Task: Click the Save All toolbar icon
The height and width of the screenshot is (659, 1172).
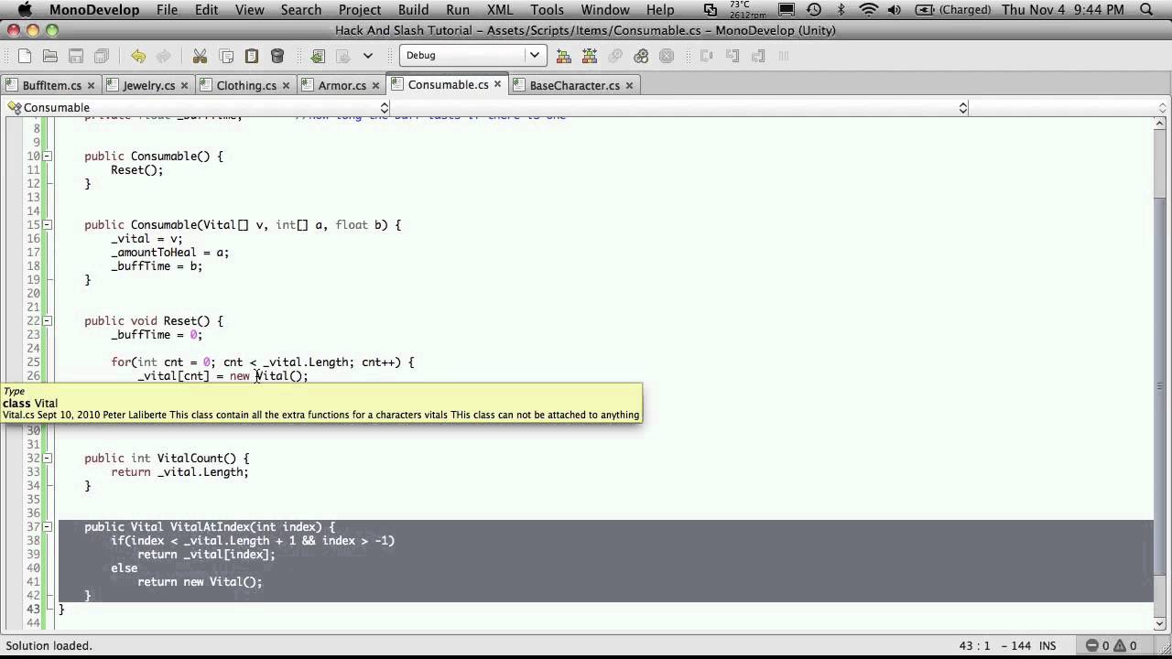Action: 102,56
